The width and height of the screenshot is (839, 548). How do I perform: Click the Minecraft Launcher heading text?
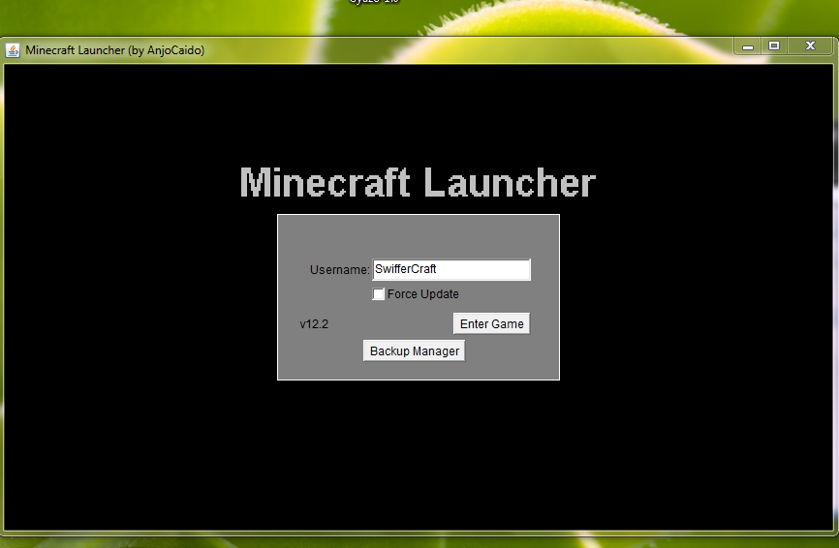[418, 182]
